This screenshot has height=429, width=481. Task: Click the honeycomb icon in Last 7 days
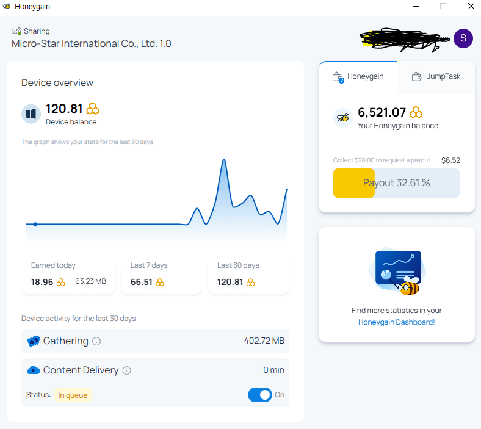pyautogui.click(x=160, y=283)
